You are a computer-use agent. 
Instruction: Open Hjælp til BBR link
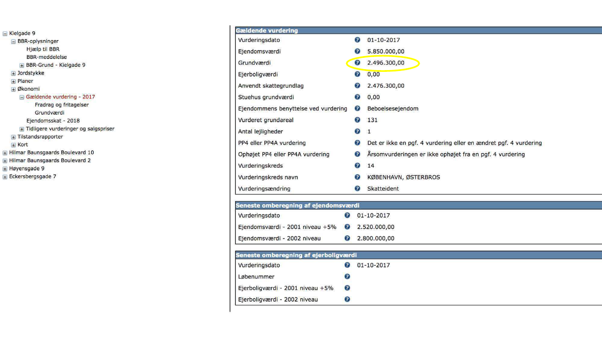43,49
